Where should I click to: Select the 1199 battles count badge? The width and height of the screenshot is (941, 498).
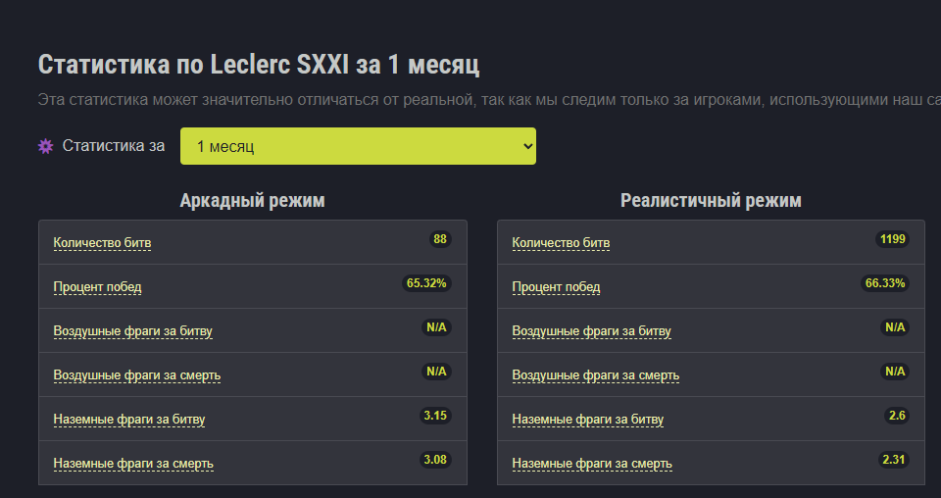[x=893, y=239]
